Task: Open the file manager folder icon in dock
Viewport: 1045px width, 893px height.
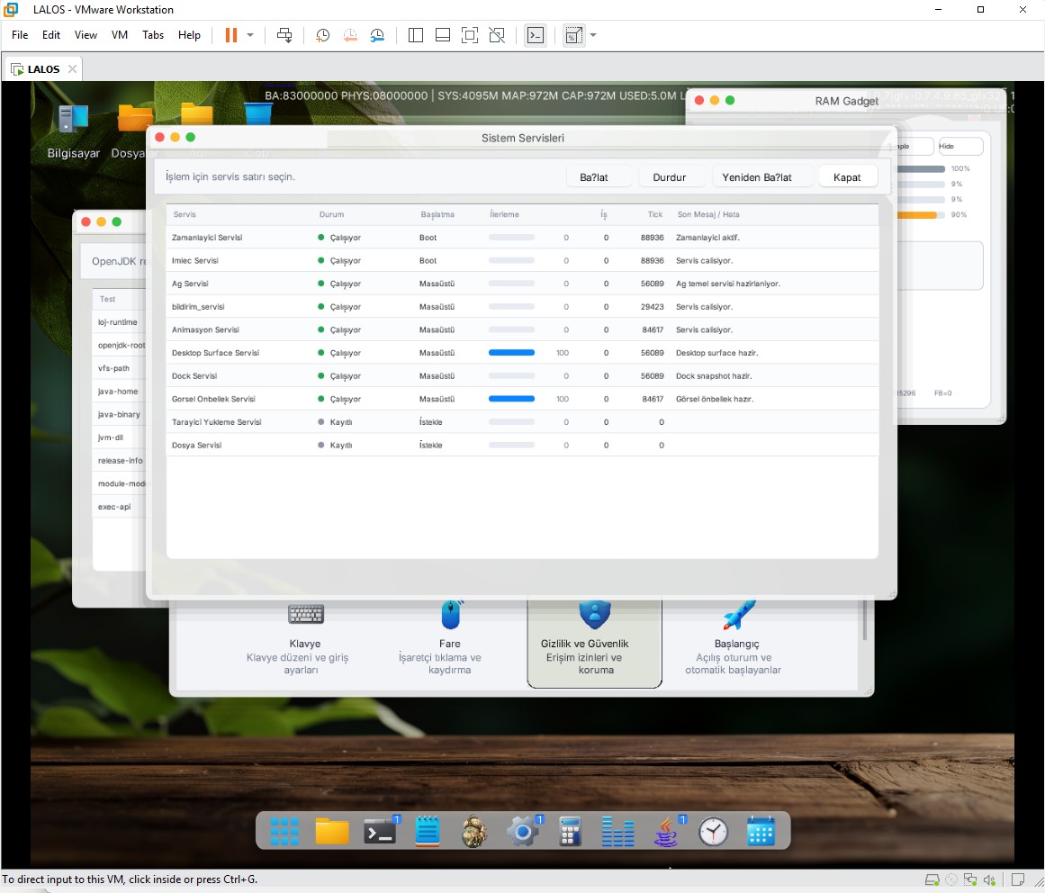Action: click(x=332, y=831)
